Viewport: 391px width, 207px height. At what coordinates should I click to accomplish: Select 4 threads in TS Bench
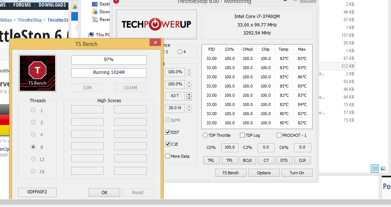click(x=33, y=135)
